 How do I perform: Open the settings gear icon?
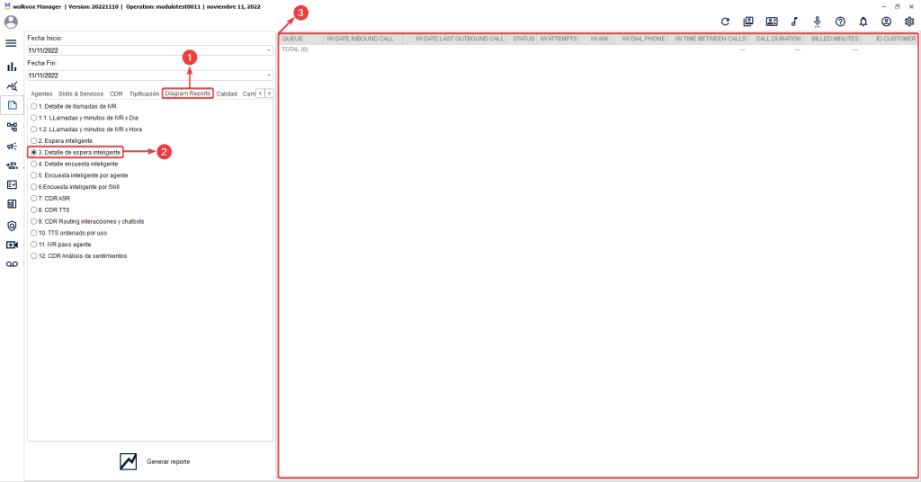(908, 22)
